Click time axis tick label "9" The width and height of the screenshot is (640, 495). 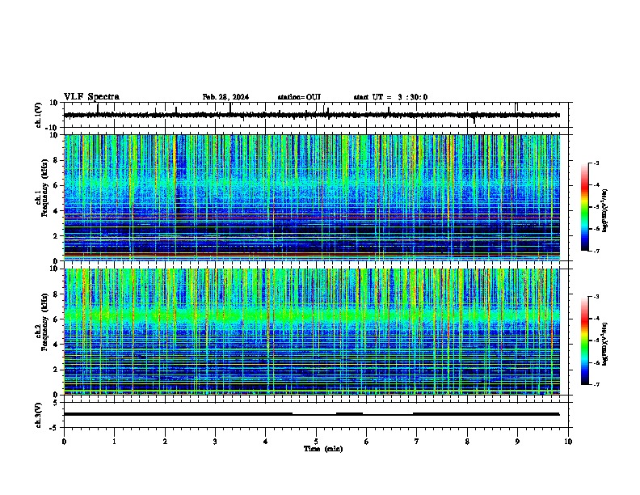click(517, 442)
